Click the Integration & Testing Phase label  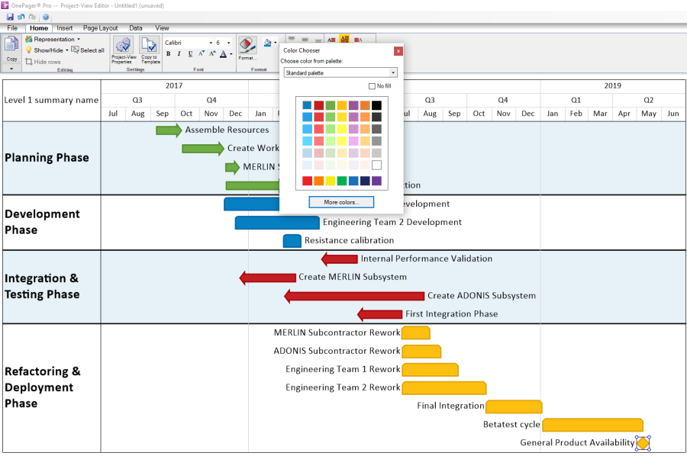(x=42, y=286)
